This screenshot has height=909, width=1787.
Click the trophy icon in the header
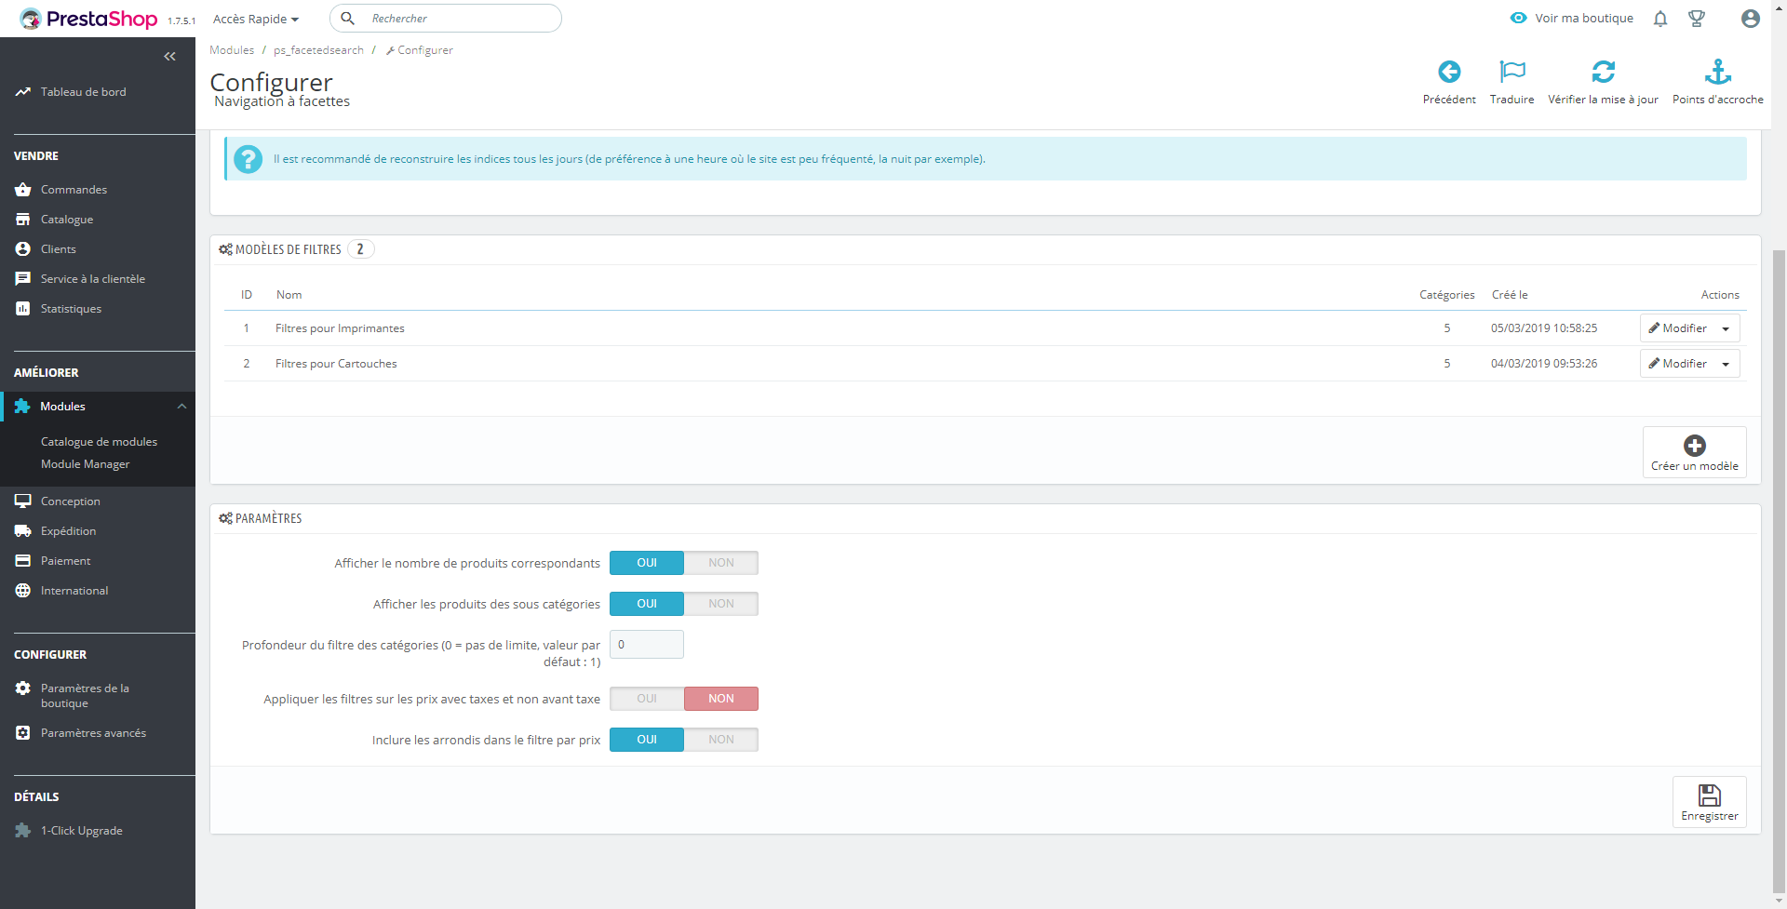point(1697,19)
